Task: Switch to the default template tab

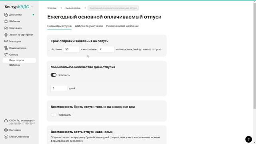Action: click(x=89, y=26)
